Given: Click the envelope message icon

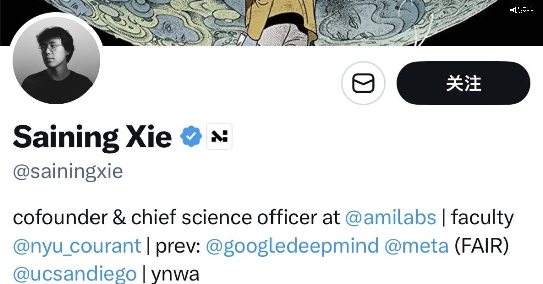Looking at the screenshot, I should pos(363,83).
